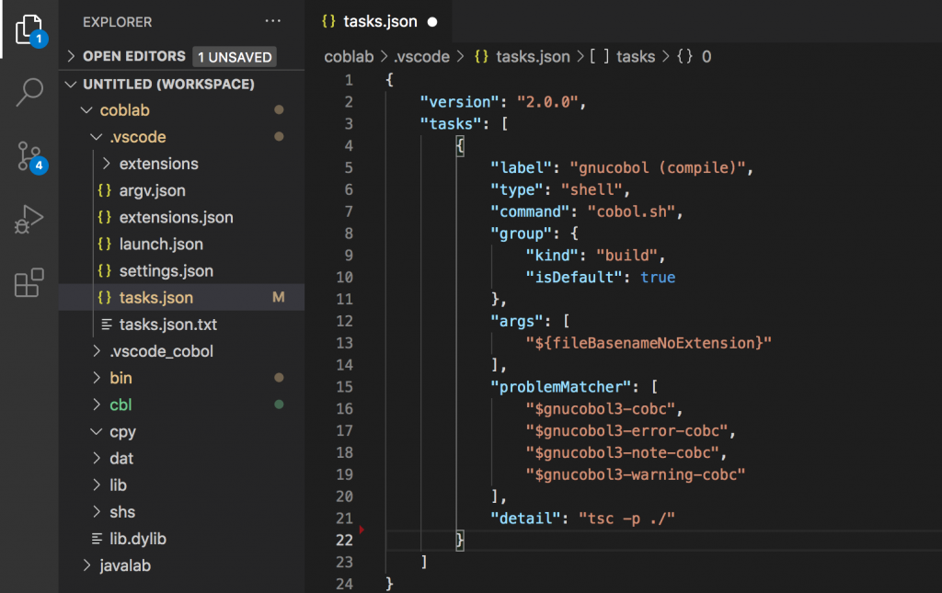Click "$gnucobol3-error-cobc" matcher text
Screen dimensions: 942x593
click(626, 430)
